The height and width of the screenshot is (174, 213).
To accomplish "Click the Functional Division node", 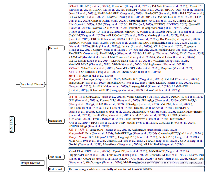I will 33,84.
